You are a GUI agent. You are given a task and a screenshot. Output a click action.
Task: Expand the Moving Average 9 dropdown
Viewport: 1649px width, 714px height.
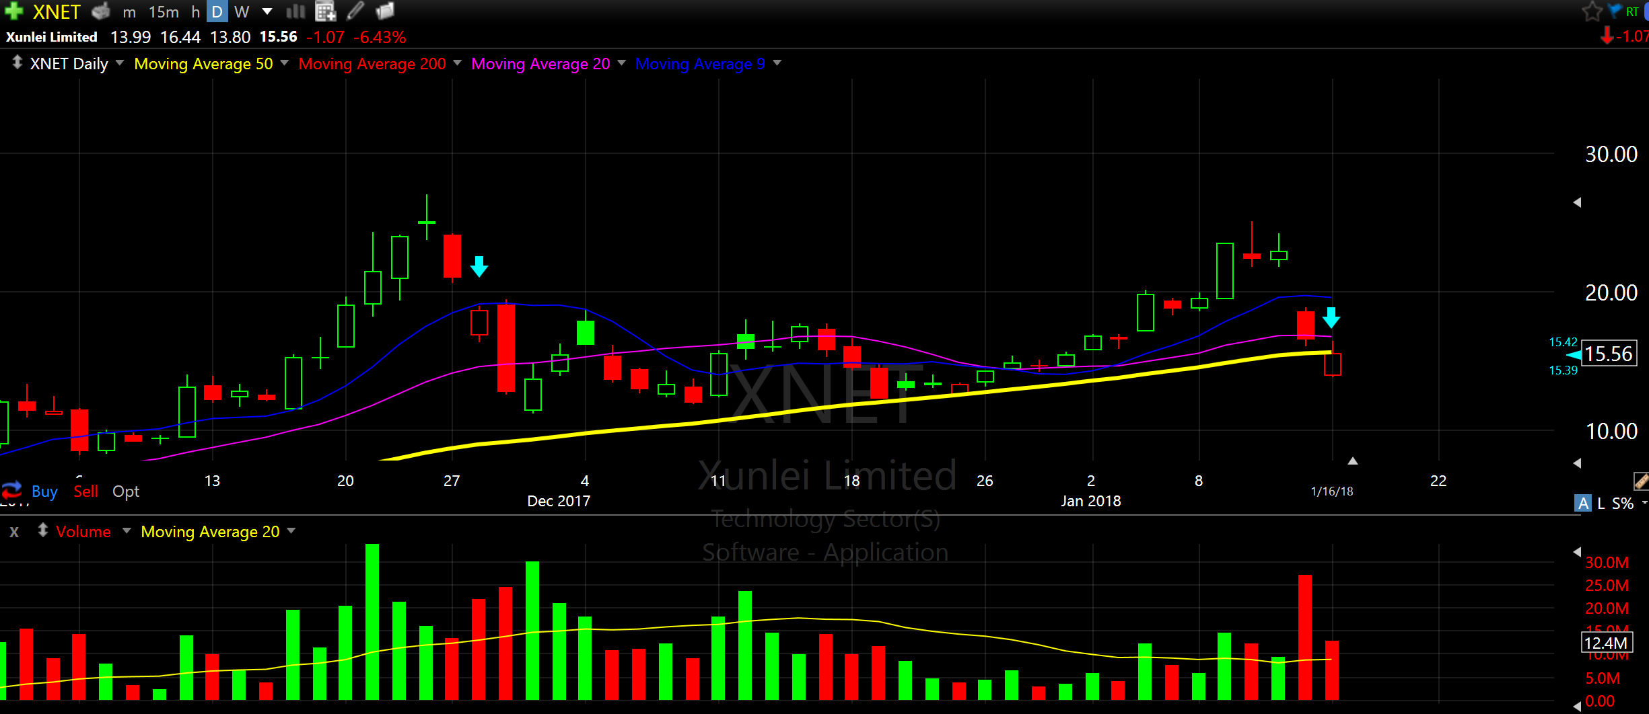pyautogui.click(x=777, y=63)
